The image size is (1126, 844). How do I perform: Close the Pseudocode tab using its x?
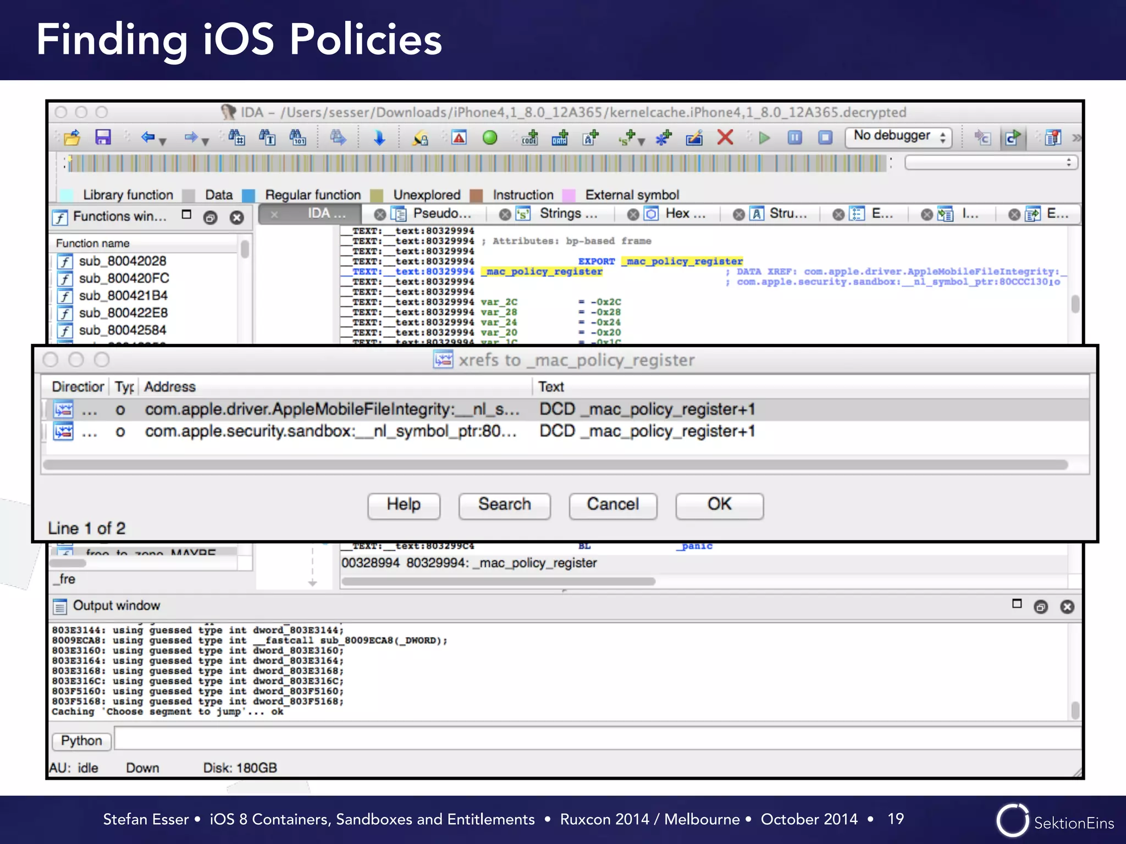click(379, 215)
